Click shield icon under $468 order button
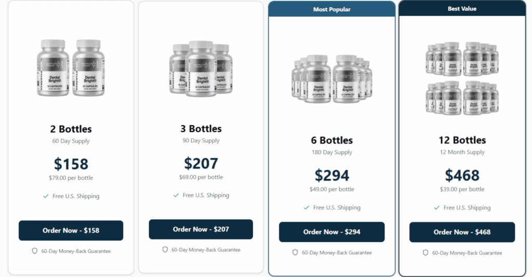Screen dimensions: 532x277 425,253
